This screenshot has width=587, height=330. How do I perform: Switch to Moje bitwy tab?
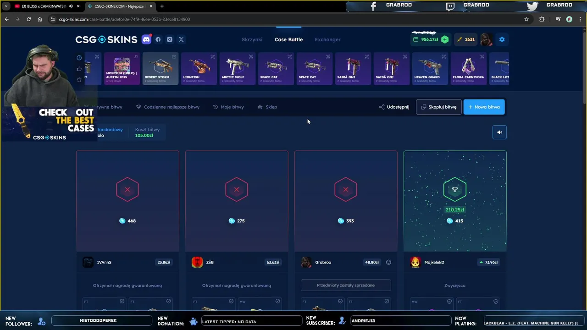[x=228, y=107]
